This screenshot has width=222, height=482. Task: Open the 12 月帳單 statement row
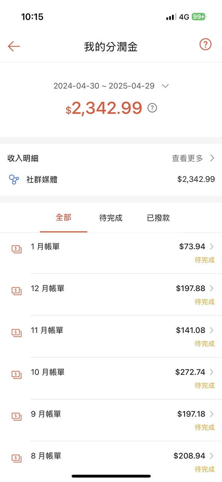(111, 294)
